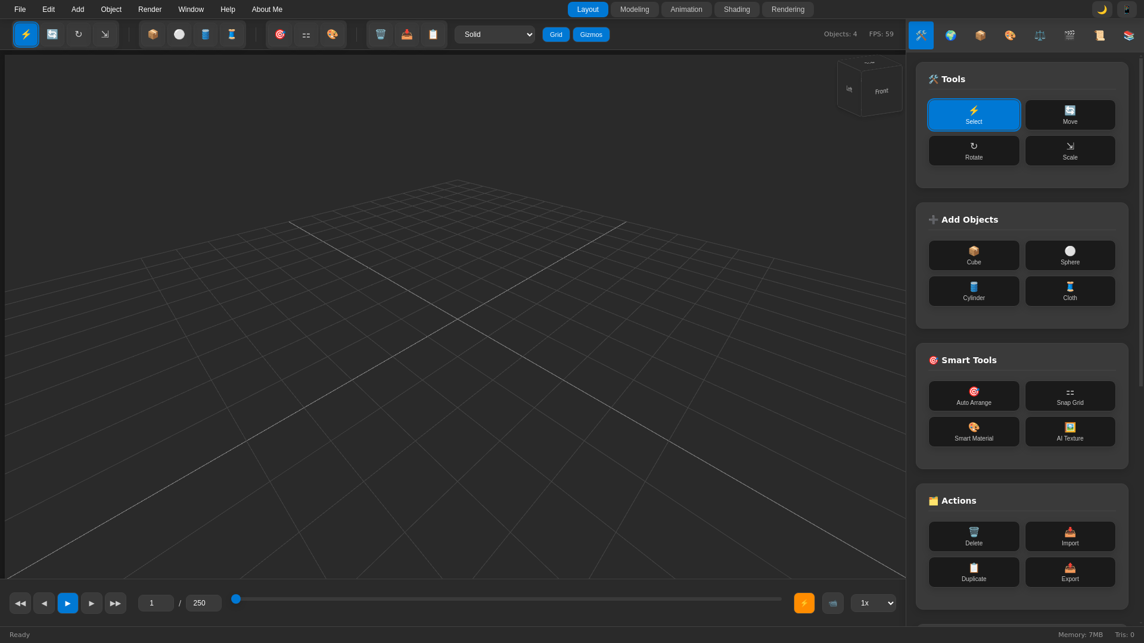Viewport: 1144px width, 643px height.
Task: Add a cylinder from the top toolbar
Action: click(206, 35)
